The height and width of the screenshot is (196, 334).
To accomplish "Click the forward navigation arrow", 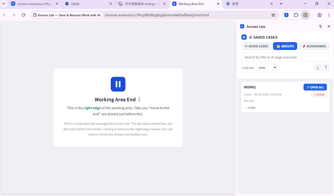I will [14, 15].
